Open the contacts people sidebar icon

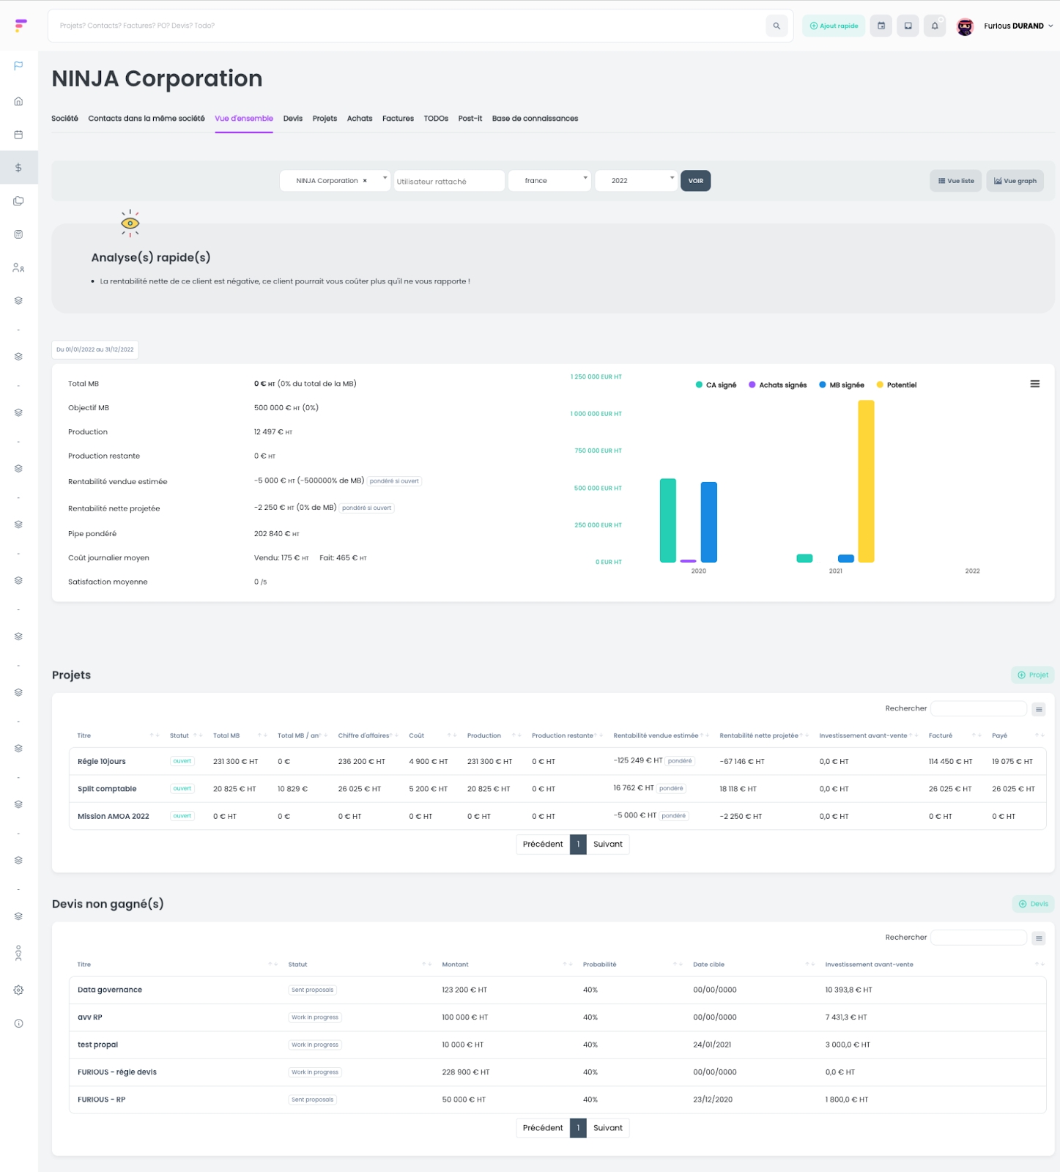[18, 268]
